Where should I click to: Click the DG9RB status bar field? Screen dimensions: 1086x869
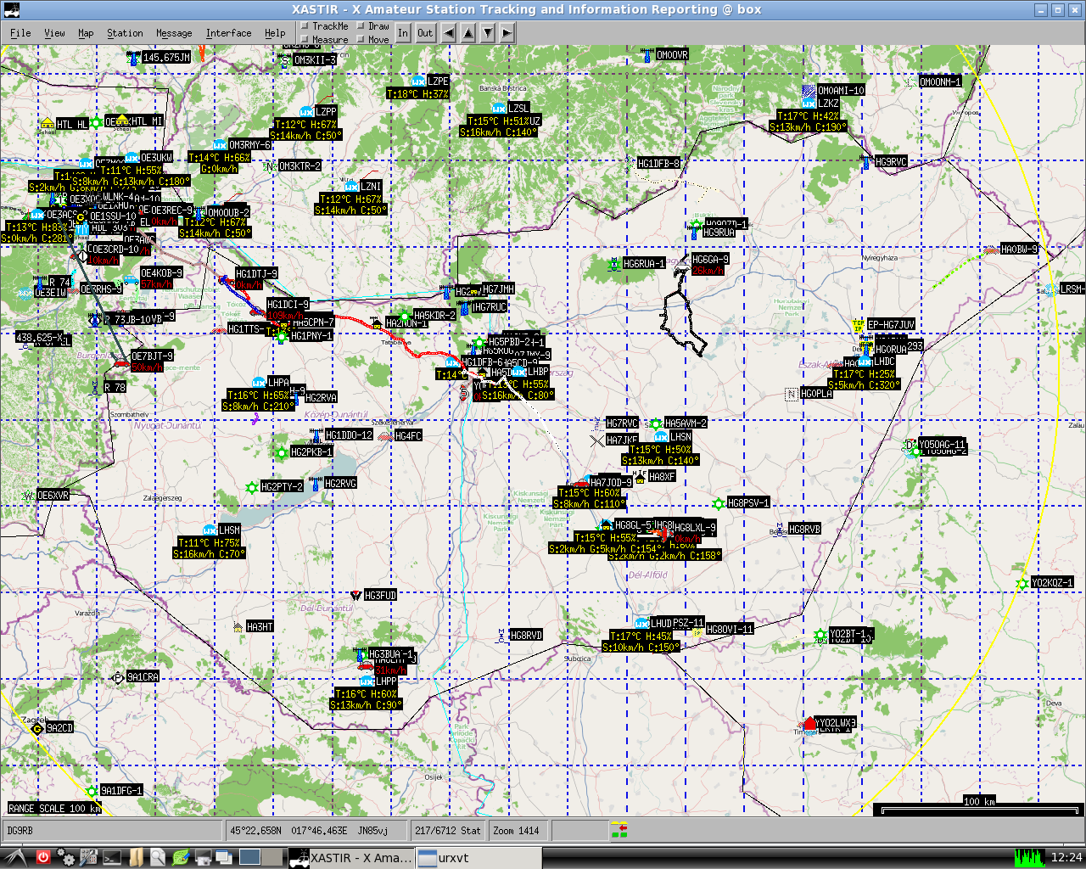click(114, 831)
